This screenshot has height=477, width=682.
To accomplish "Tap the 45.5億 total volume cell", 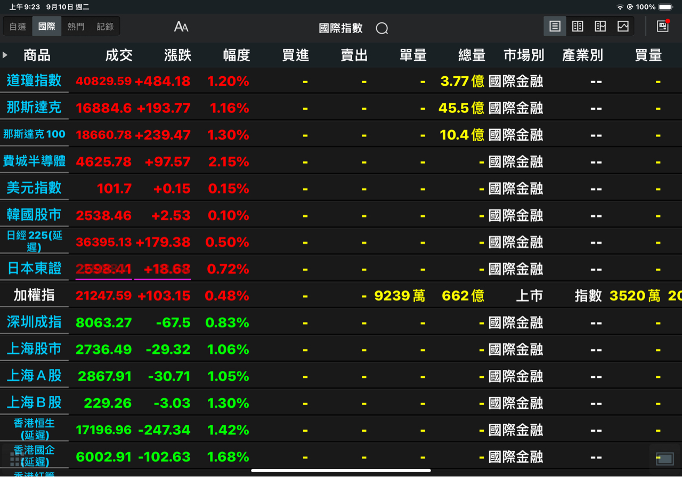I will click(x=461, y=108).
